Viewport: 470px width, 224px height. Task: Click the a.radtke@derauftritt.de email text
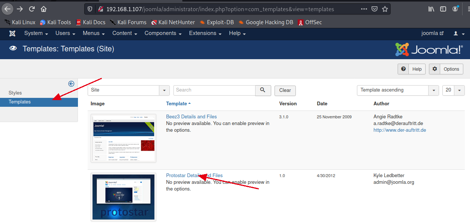click(x=398, y=123)
